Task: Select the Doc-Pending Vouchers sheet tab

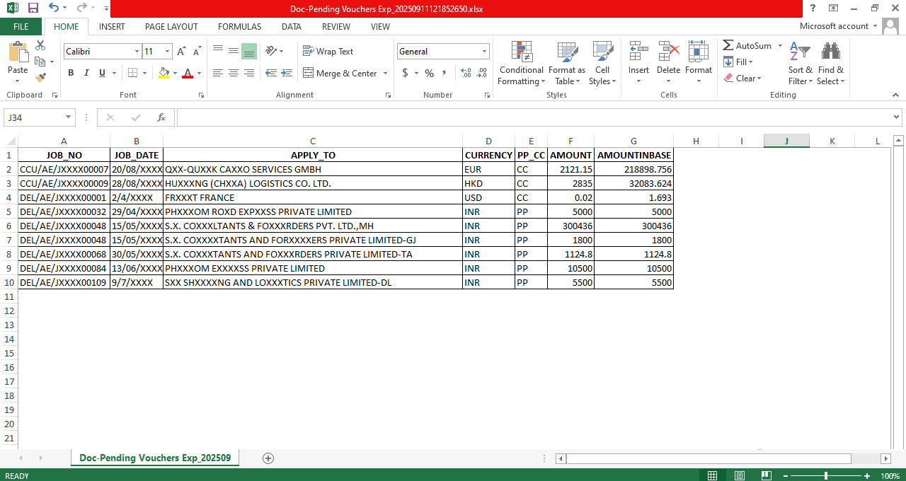Action: 155,458
